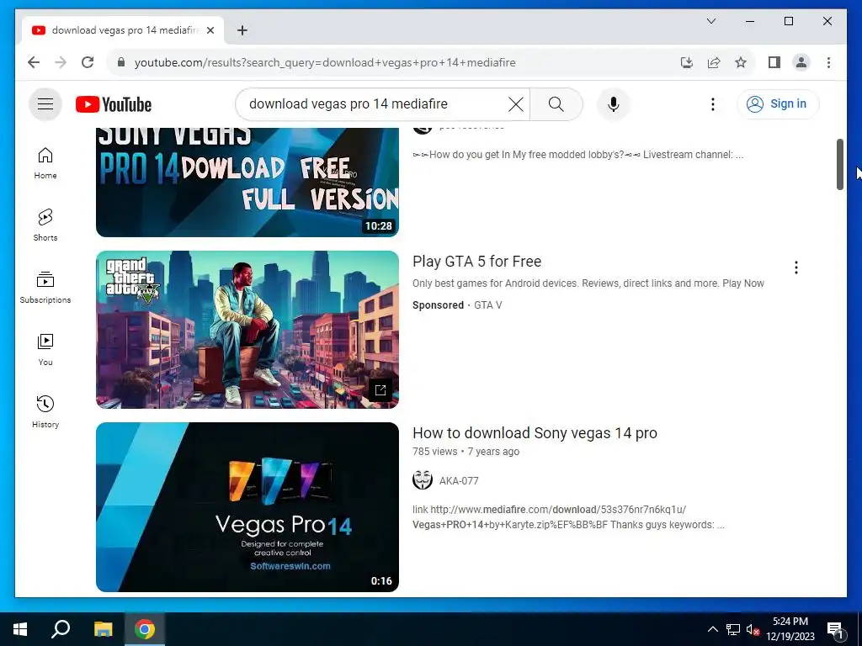Go back in Chrome
862x646 pixels.
34,62
